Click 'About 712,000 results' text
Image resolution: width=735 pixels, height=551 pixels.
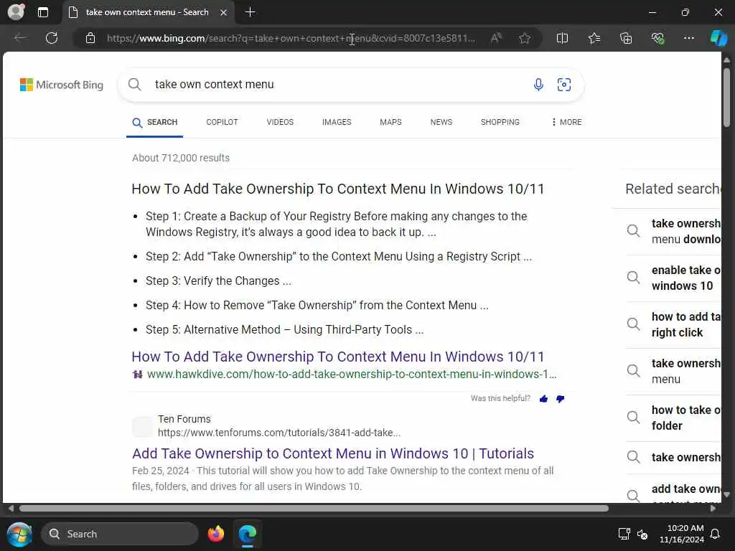(x=181, y=158)
